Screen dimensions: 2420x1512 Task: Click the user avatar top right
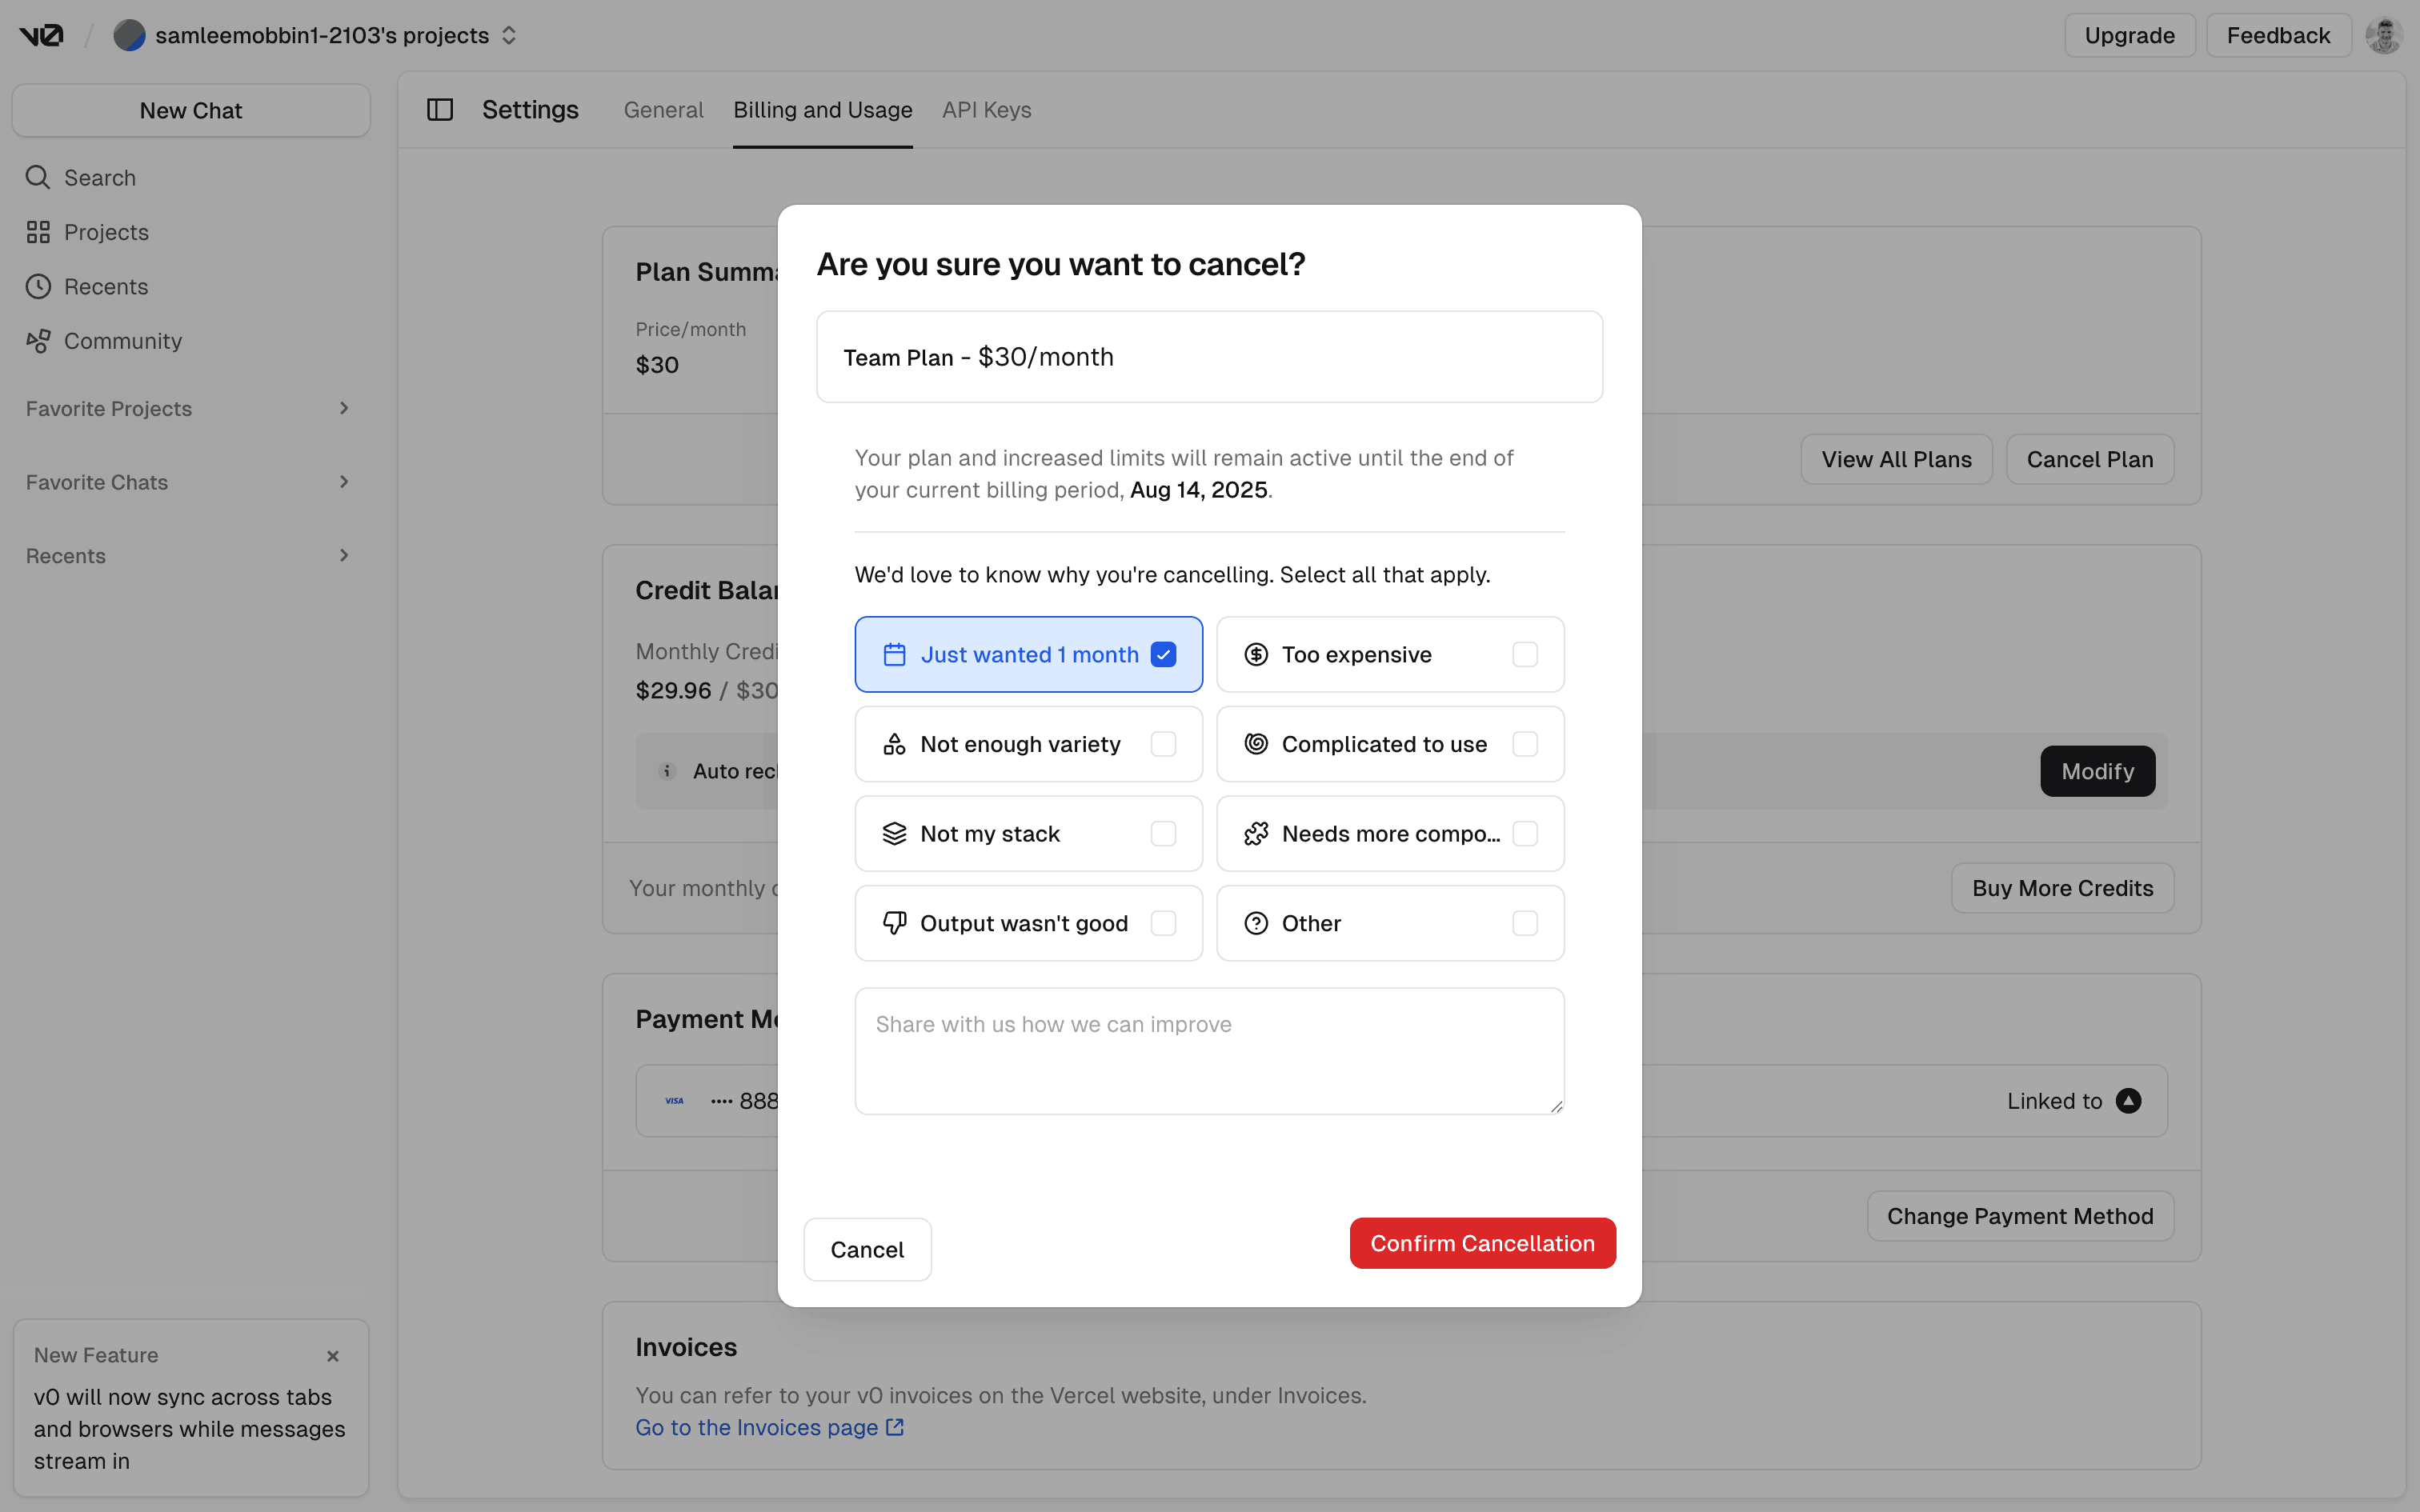tap(2383, 35)
